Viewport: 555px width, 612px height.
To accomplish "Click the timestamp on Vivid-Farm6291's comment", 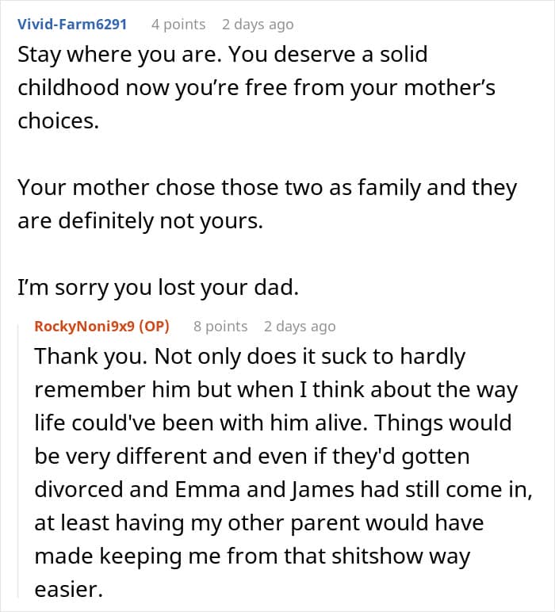I will (x=258, y=24).
